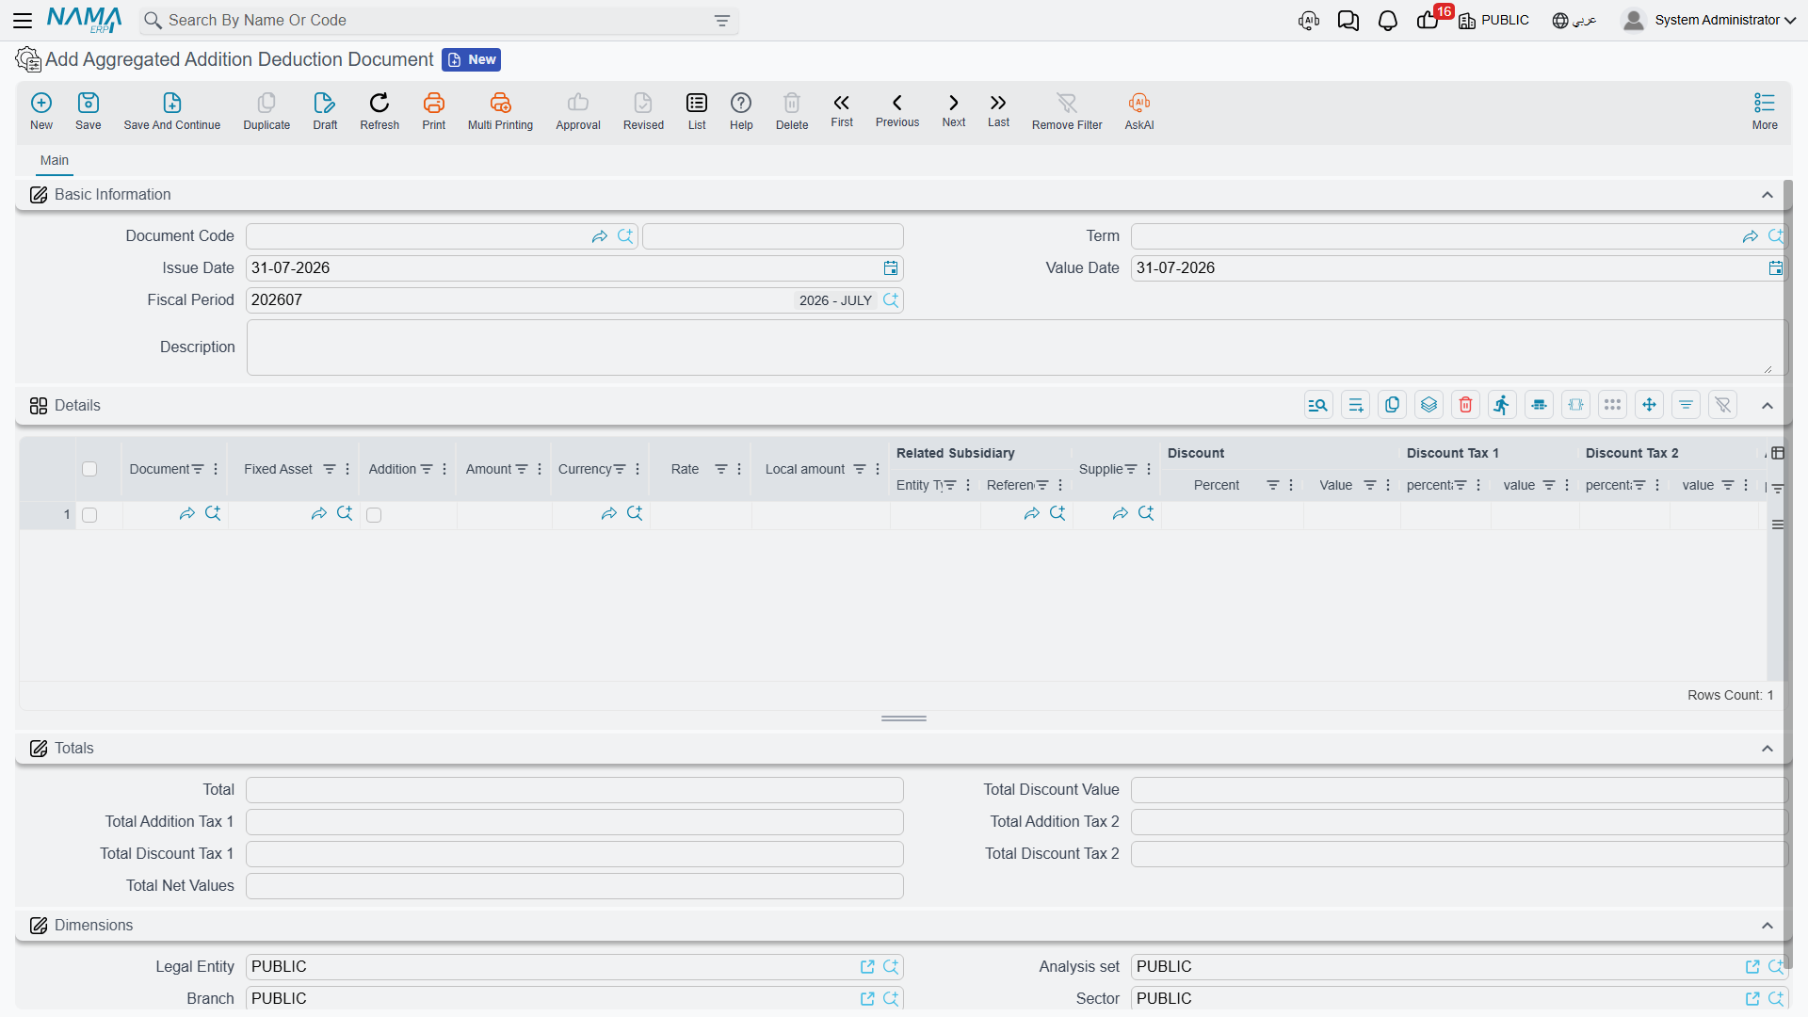This screenshot has width=1808, height=1017.
Task: Click the Search By Name Or Code field
Action: 439,21
